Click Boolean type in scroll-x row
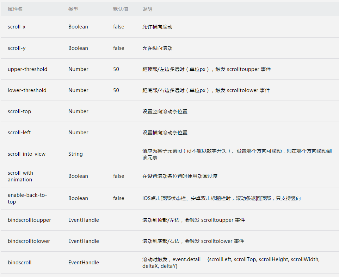Image resolution: width=339 pixels, height=277 pixels. tap(78, 27)
